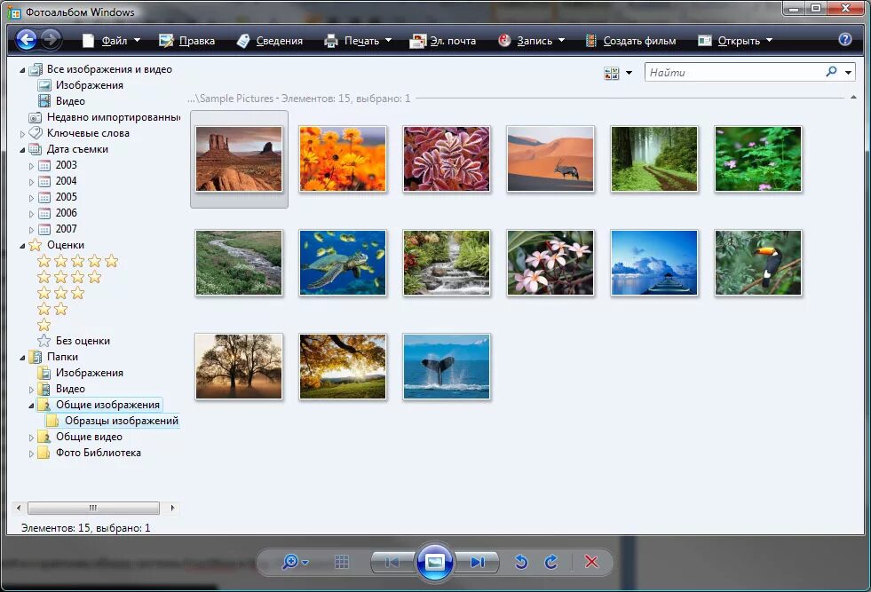Select Все изображения и видео
This screenshot has width=871, height=592.
pyautogui.click(x=109, y=69)
